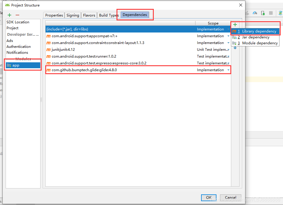The width and height of the screenshot is (283, 205).
Task: Select the {include=[*.jar], dir=libs} row
Action: click(x=138, y=29)
